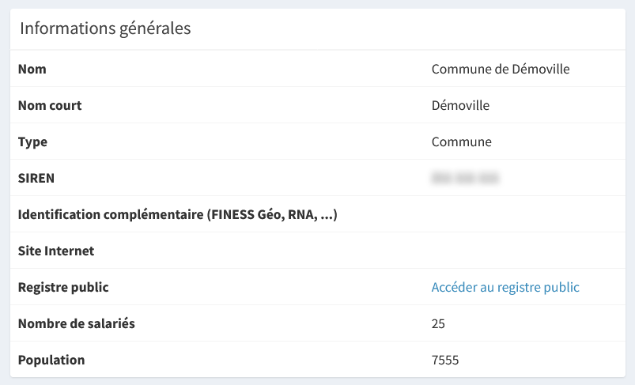
Task: Click the 'Nombre de salariés' label
Action: coord(77,324)
